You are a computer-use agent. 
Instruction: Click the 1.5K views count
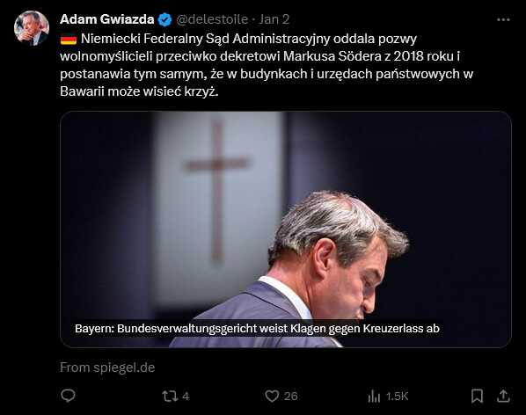398,397
